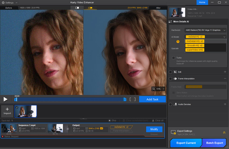
Task: Clear all tasks in list
Action: pyautogui.click(x=158, y=121)
